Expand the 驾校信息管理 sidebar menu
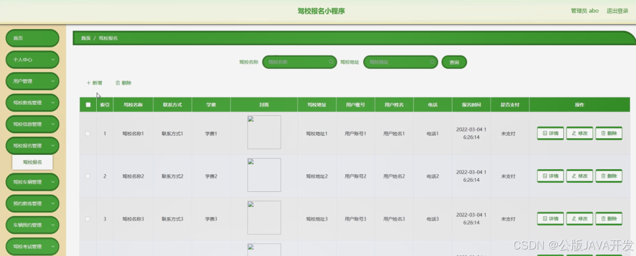This screenshot has width=636, height=256. 33,124
